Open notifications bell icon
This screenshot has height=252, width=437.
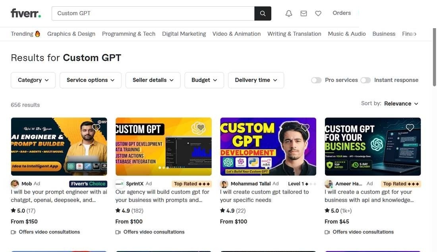click(289, 13)
